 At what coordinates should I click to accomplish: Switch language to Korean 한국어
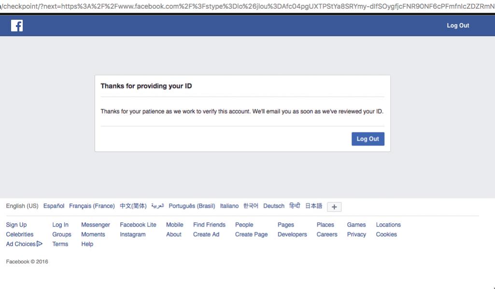click(x=251, y=206)
